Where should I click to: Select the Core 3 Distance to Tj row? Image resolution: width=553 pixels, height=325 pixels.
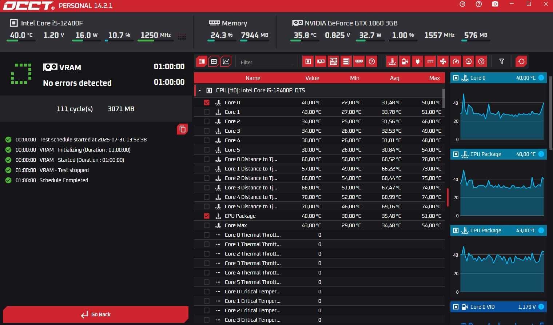tap(319, 188)
